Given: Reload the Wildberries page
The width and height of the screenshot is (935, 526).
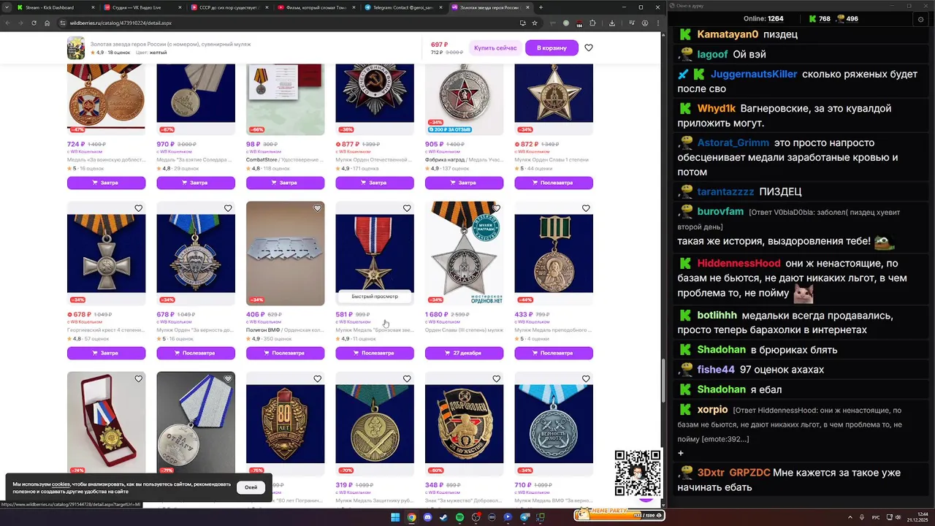Looking at the screenshot, I should click(34, 23).
